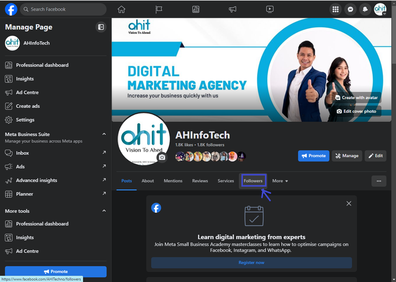Collapse the More tools section

104,211
